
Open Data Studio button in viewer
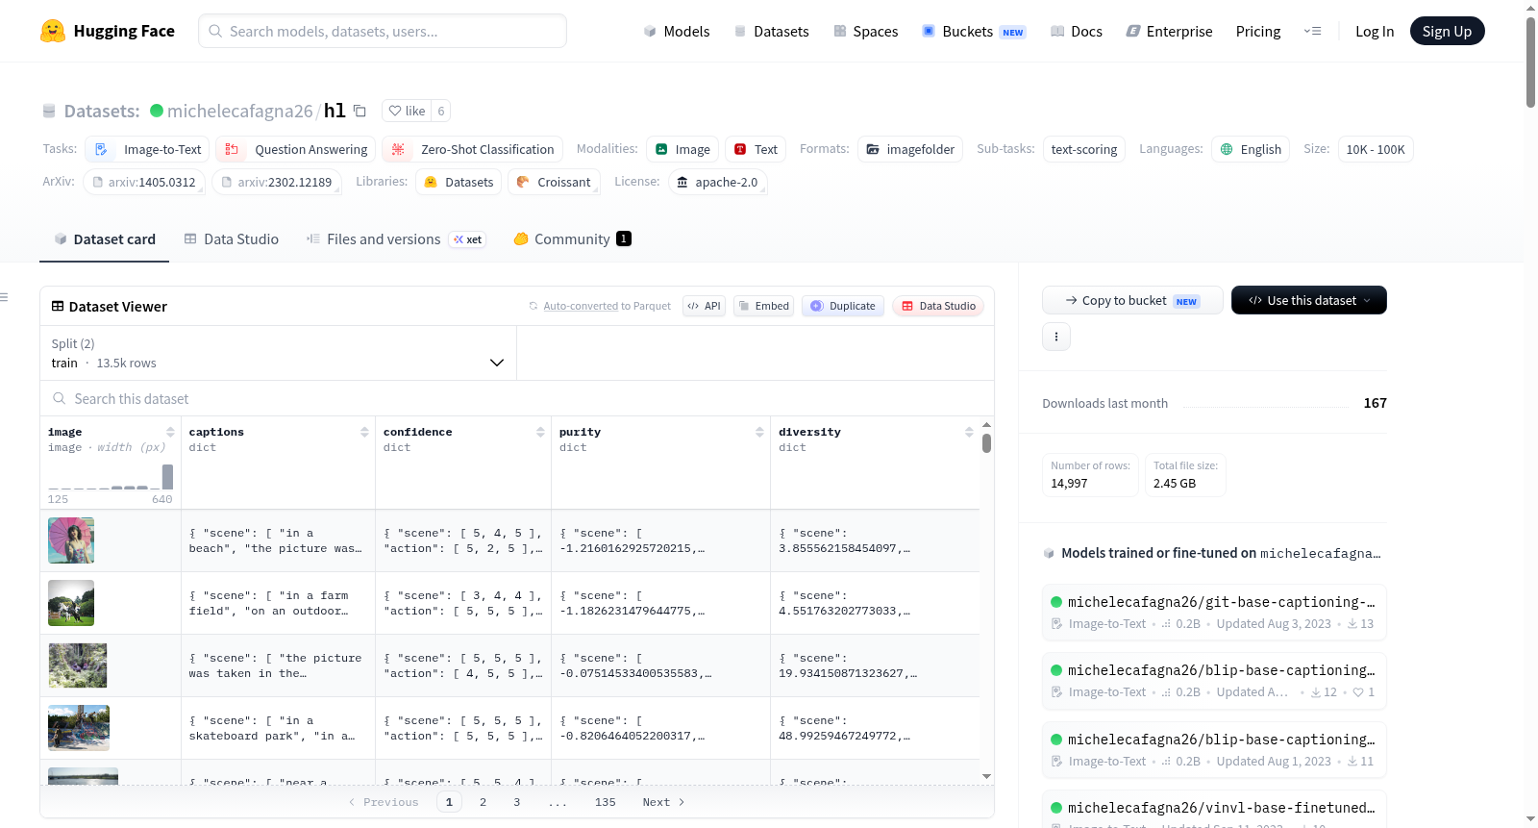coord(938,306)
